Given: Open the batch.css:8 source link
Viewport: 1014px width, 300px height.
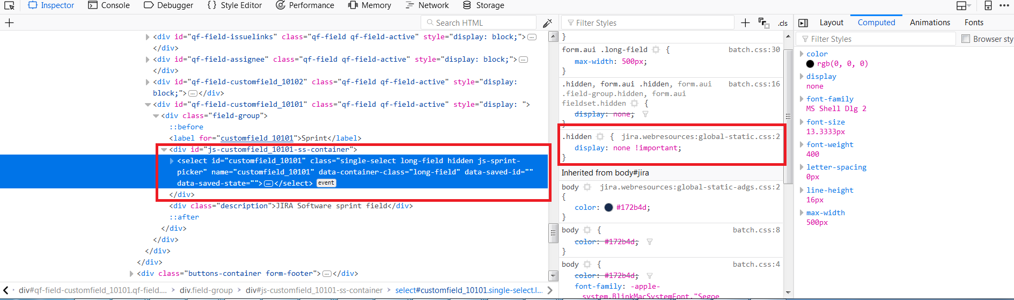Looking at the screenshot, I should [756, 230].
